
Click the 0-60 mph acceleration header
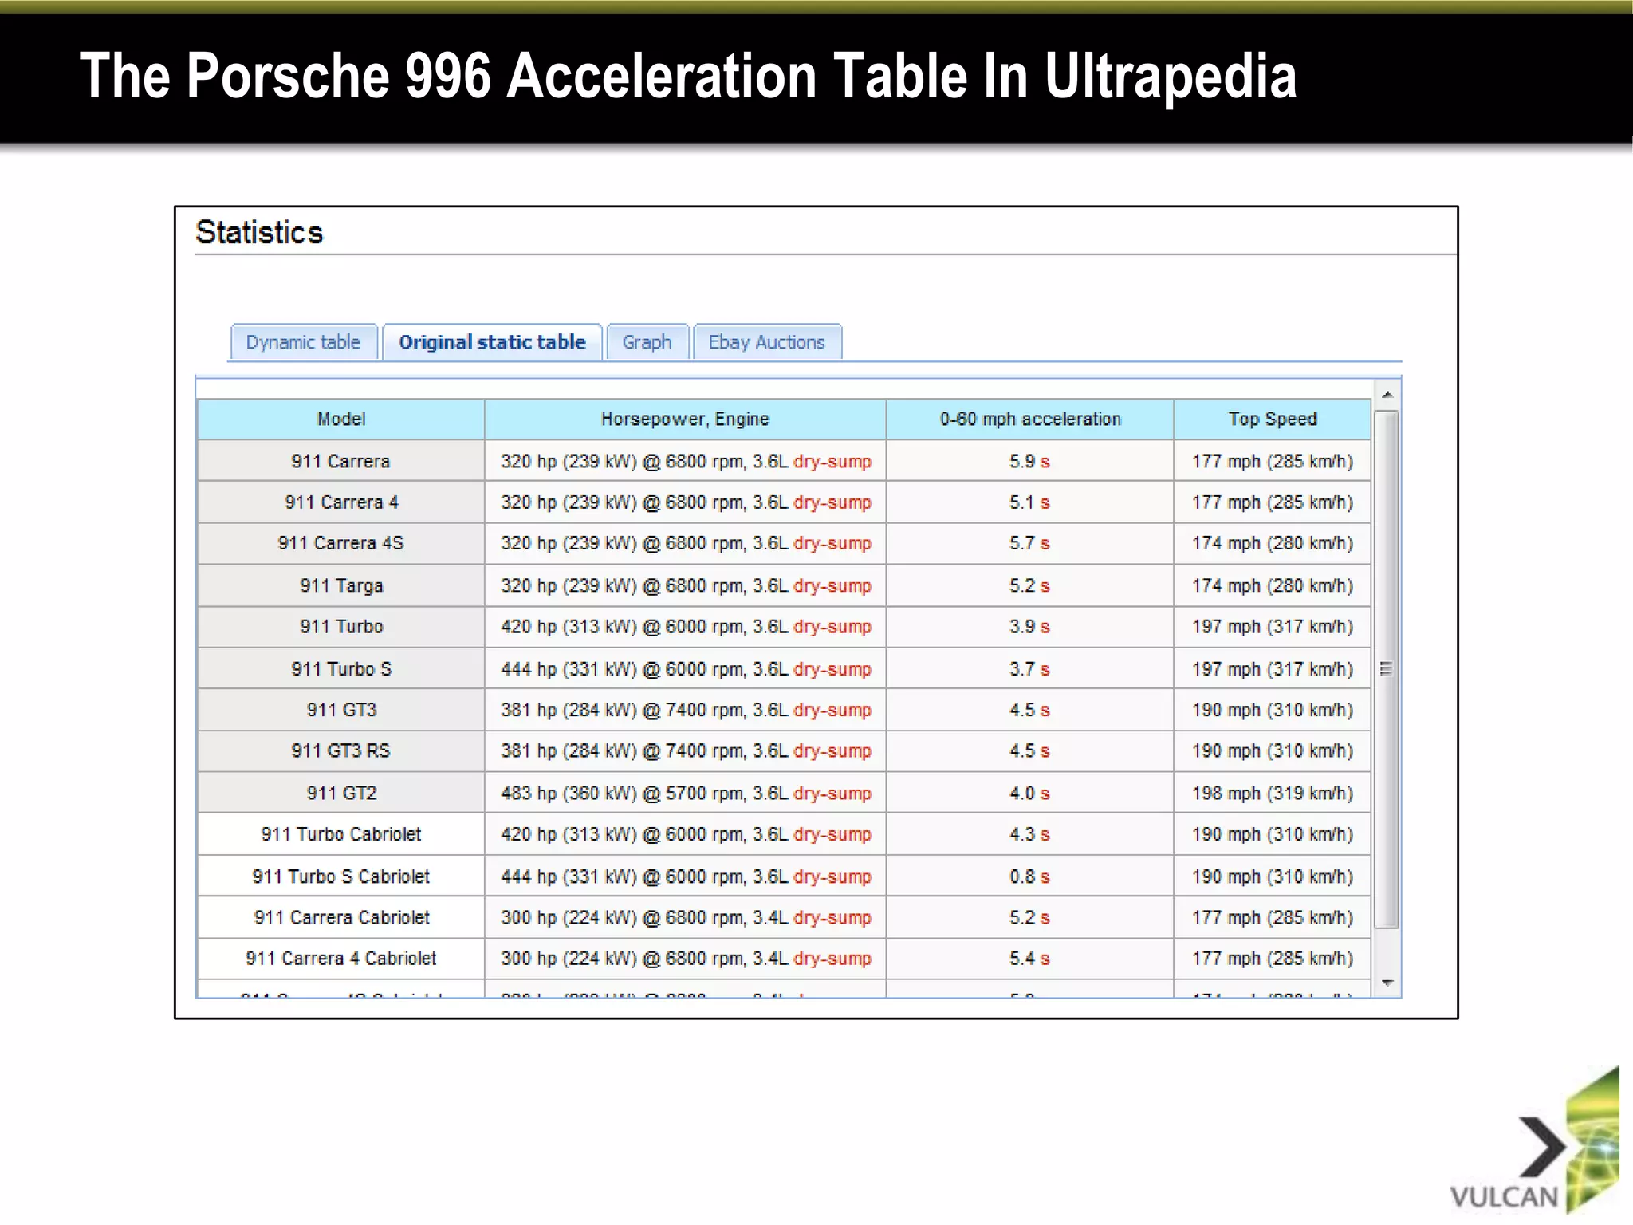pos(1029,419)
